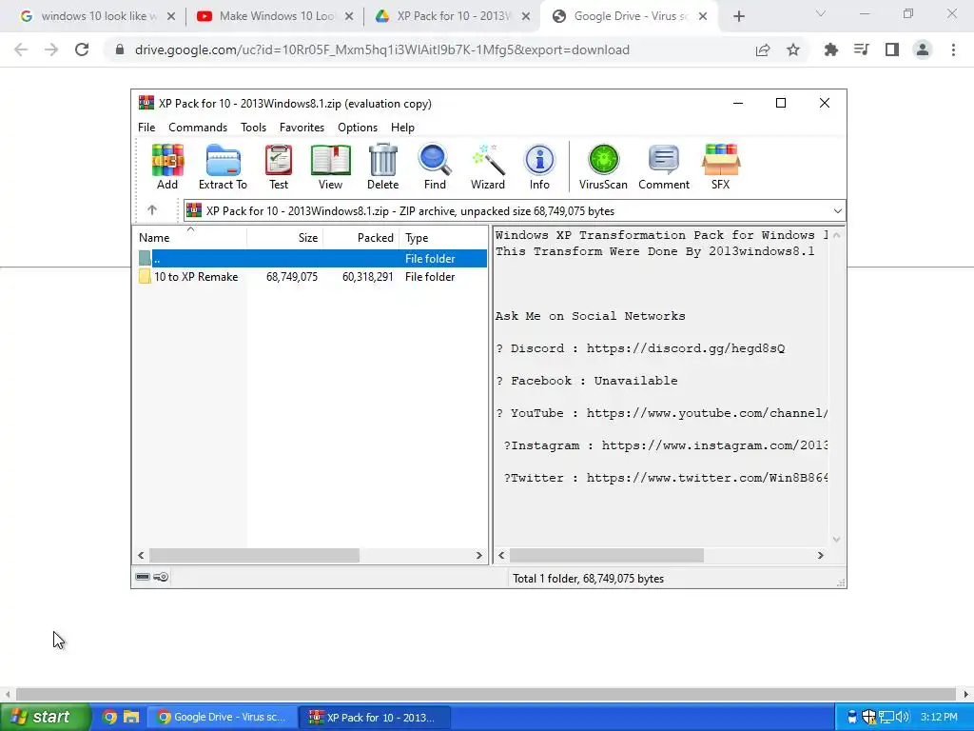The width and height of the screenshot is (974, 731).
Task: Open the File menu in WinRAR
Action: 146,127
